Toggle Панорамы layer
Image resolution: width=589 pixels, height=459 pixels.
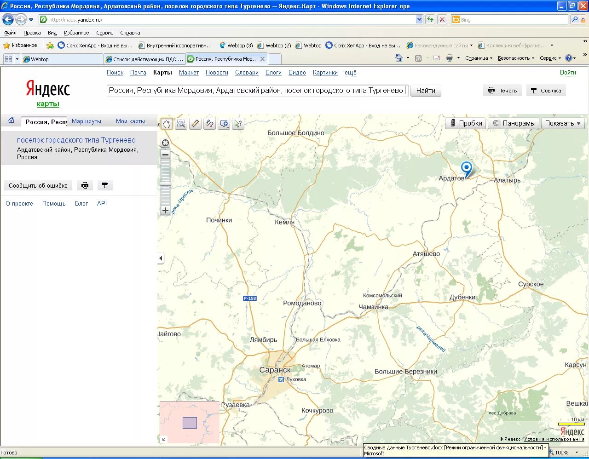click(514, 123)
